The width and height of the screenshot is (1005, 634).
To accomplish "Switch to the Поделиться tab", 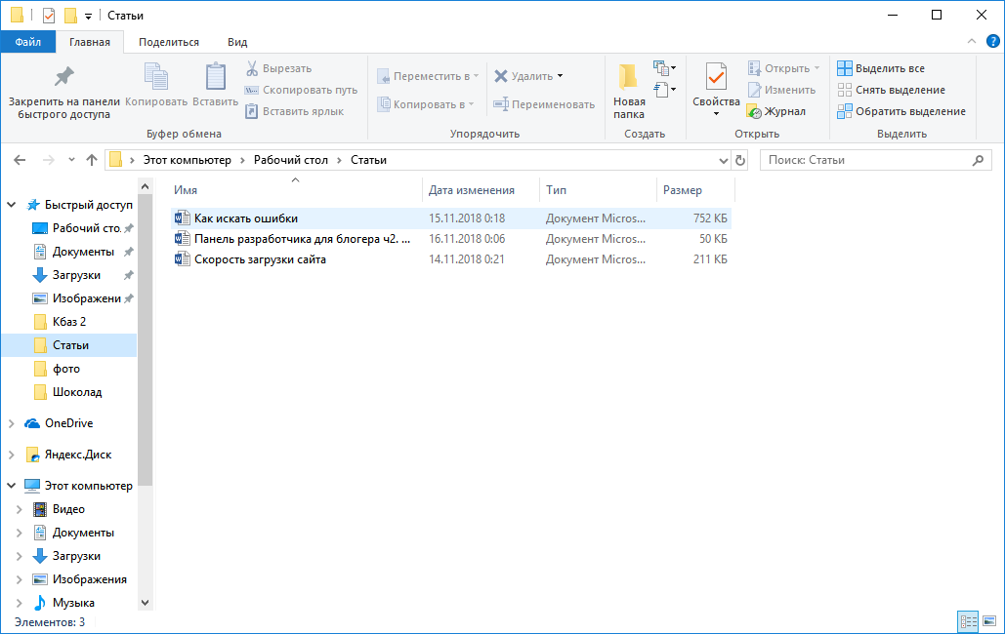I will pyautogui.click(x=169, y=42).
